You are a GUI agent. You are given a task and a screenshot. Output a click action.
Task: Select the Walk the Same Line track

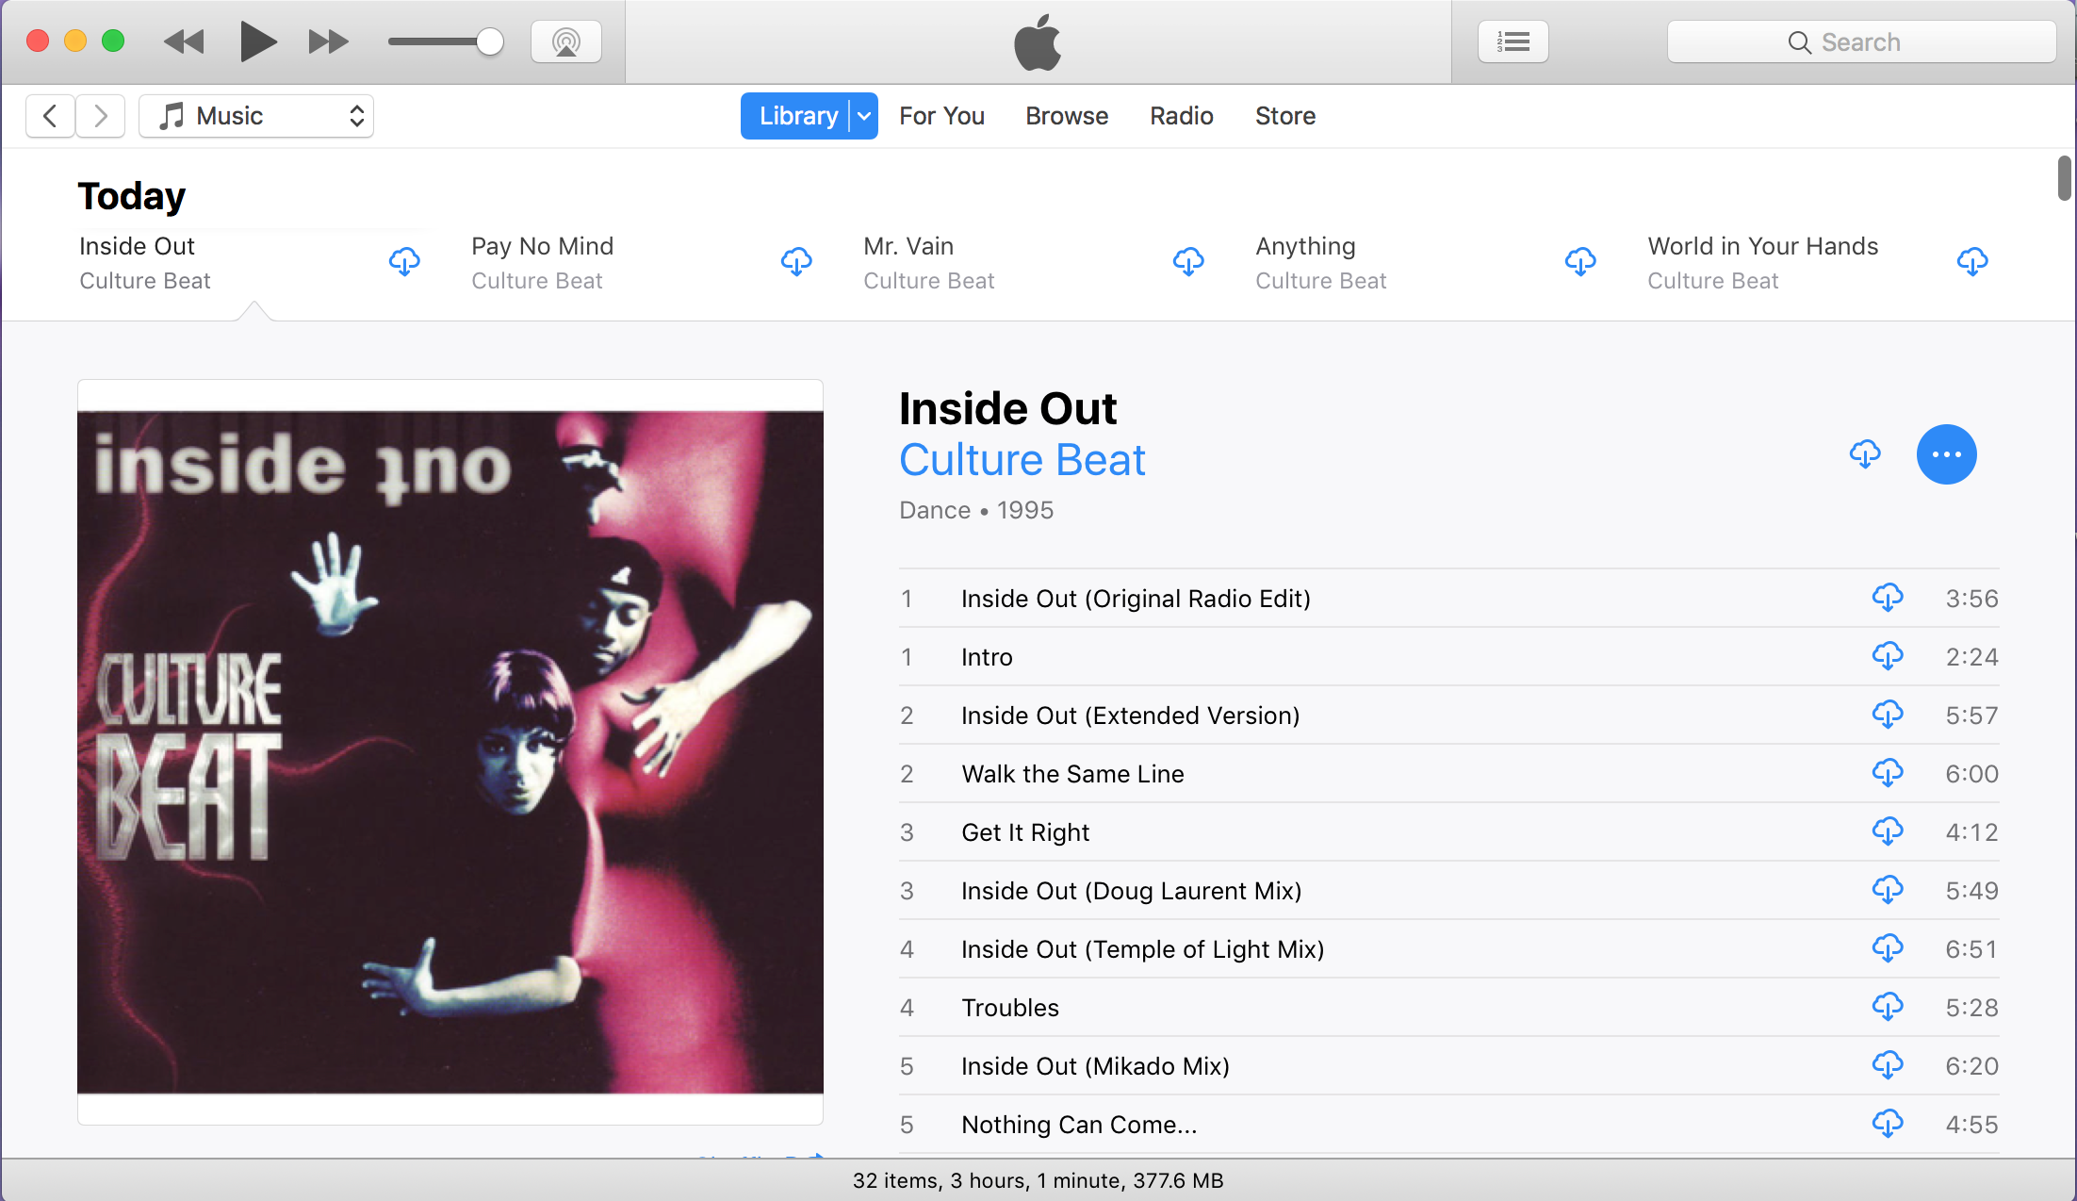pos(1448,774)
